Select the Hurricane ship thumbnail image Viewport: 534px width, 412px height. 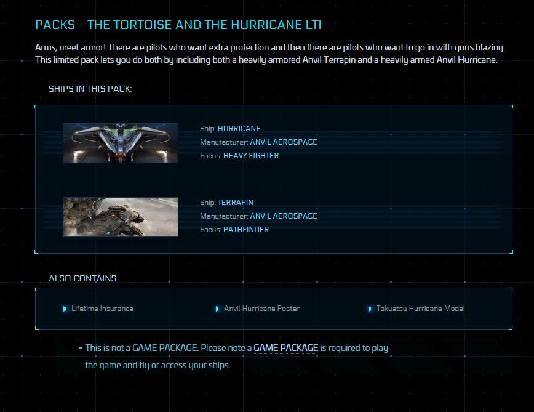click(120, 142)
